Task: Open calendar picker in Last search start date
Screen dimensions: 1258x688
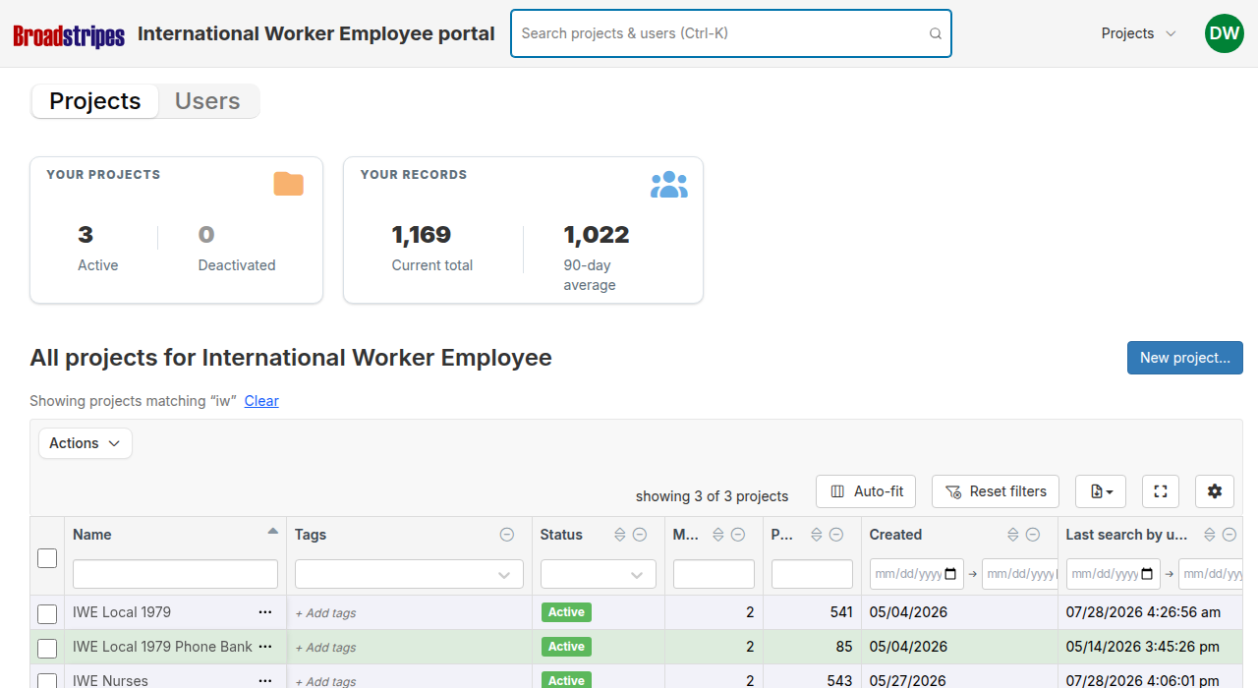Action: [x=1147, y=574]
